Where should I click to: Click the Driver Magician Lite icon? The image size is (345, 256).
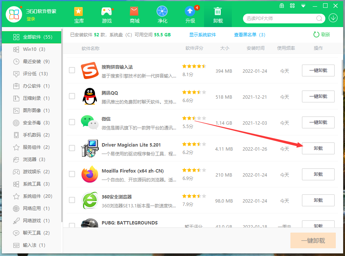[x=89, y=148]
